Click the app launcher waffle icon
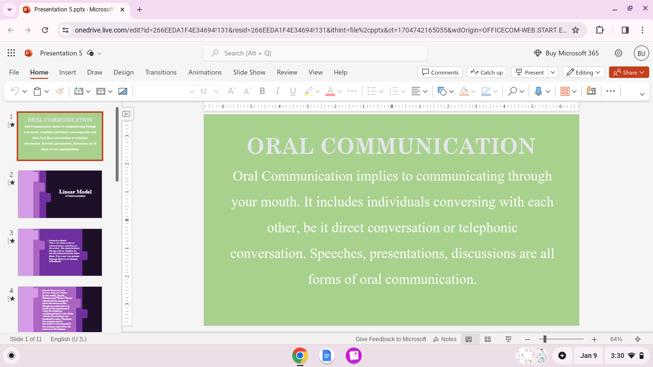The width and height of the screenshot is (653, 367). coord(11,53)
